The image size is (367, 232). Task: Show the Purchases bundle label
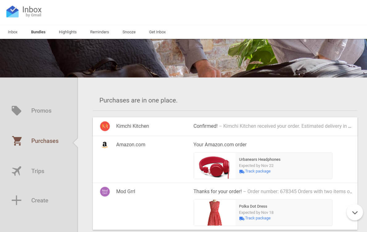tap(45, 141)
